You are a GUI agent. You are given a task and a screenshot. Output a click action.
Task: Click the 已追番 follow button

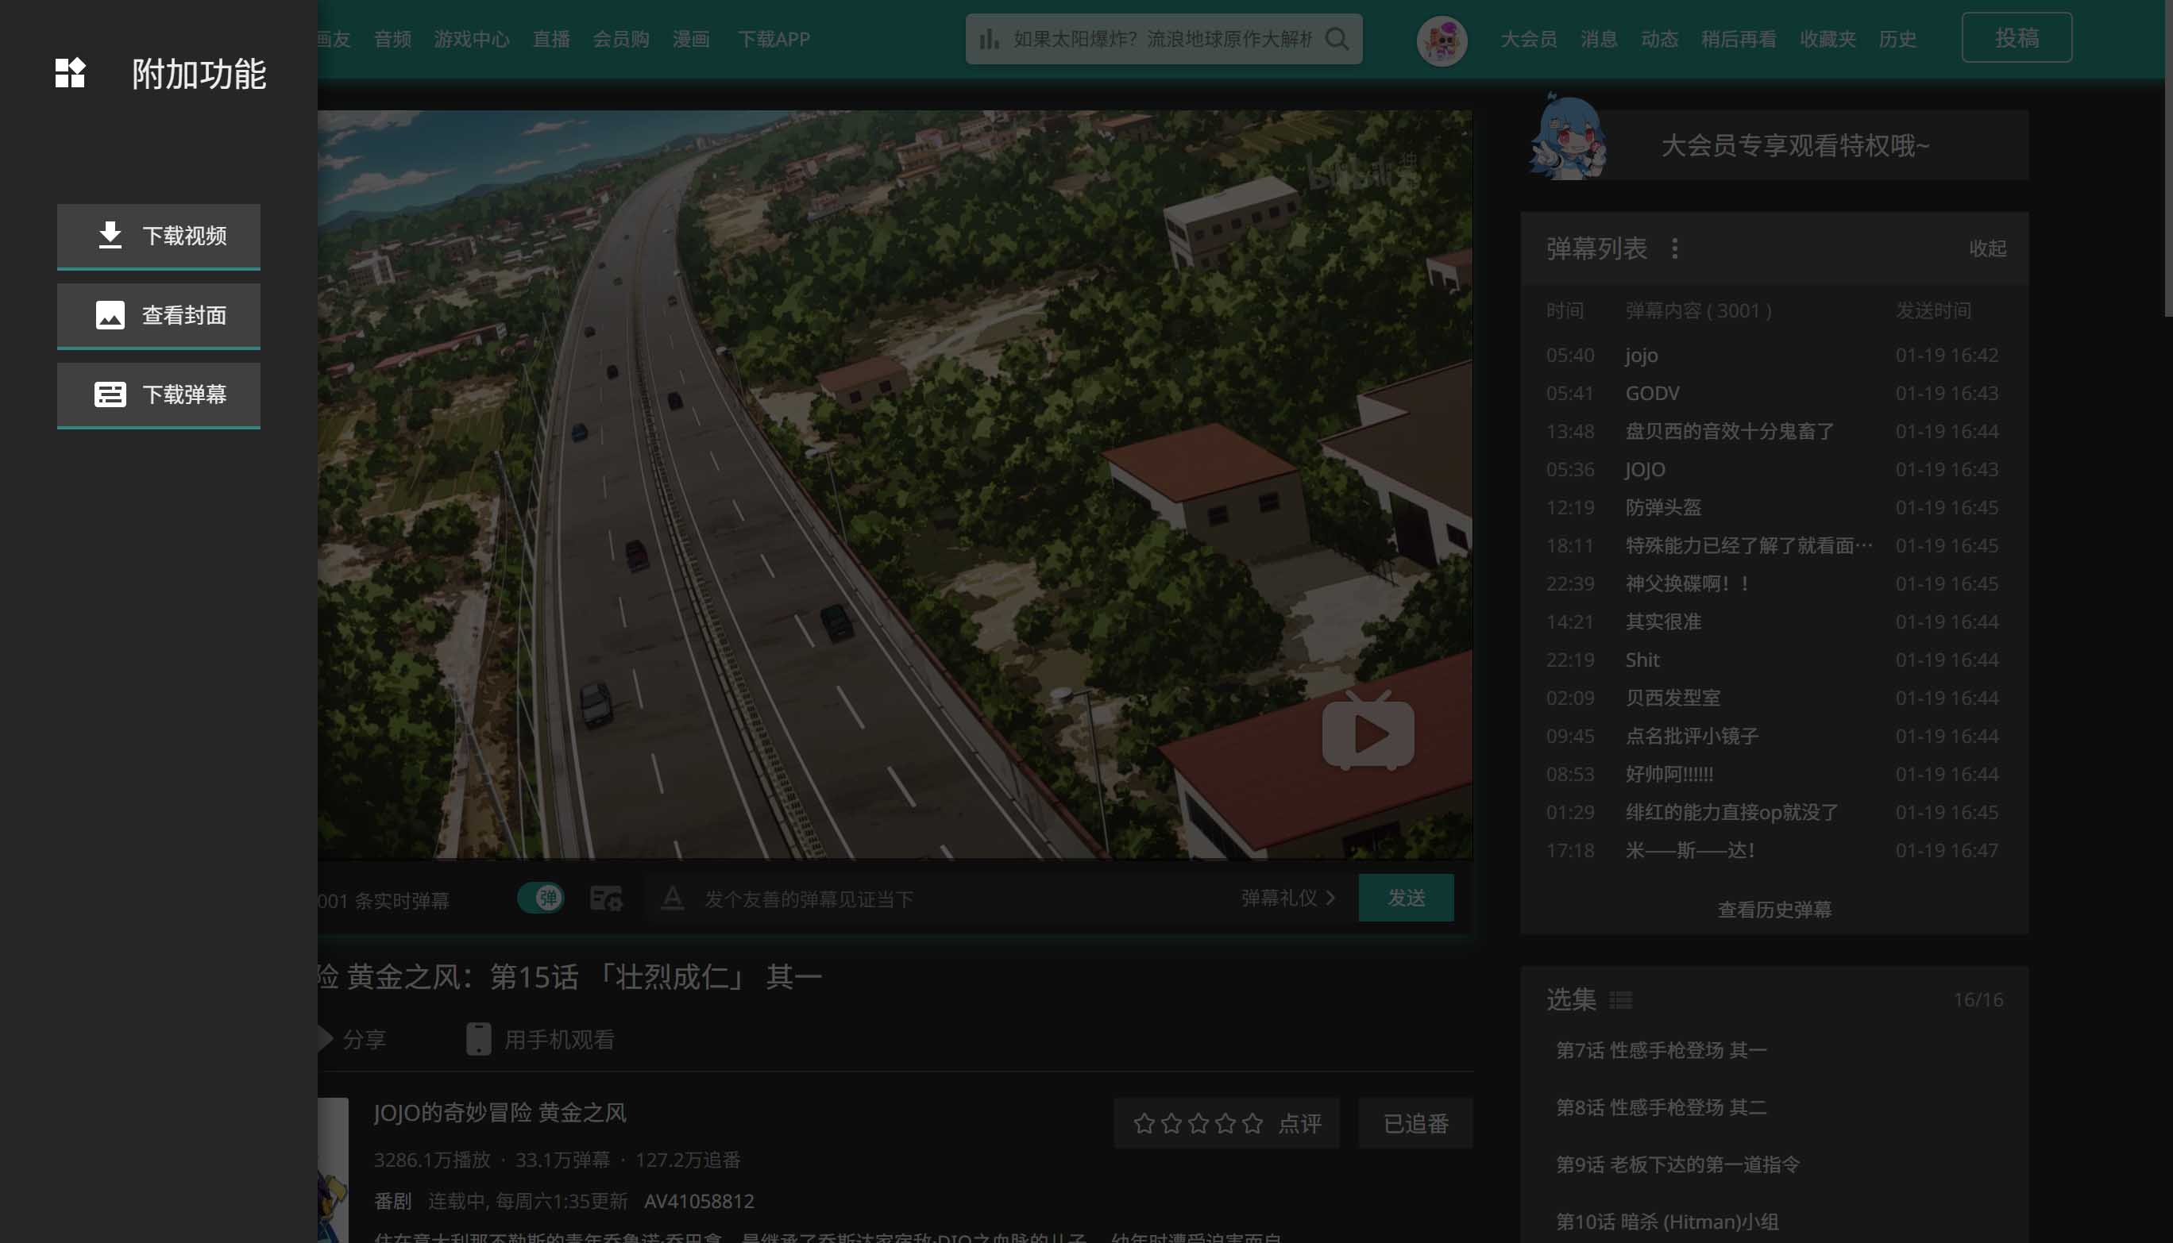1415,1123
